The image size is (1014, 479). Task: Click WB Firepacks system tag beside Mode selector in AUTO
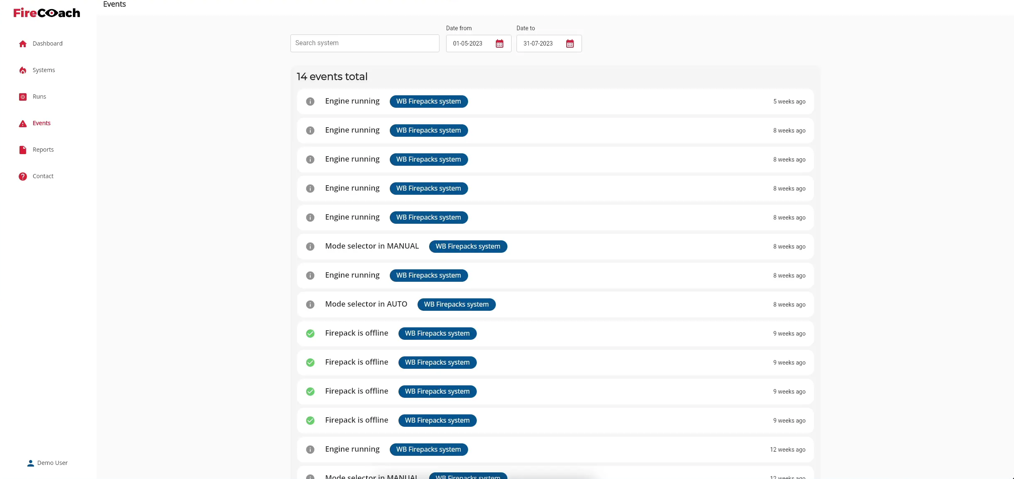point(456,305)
